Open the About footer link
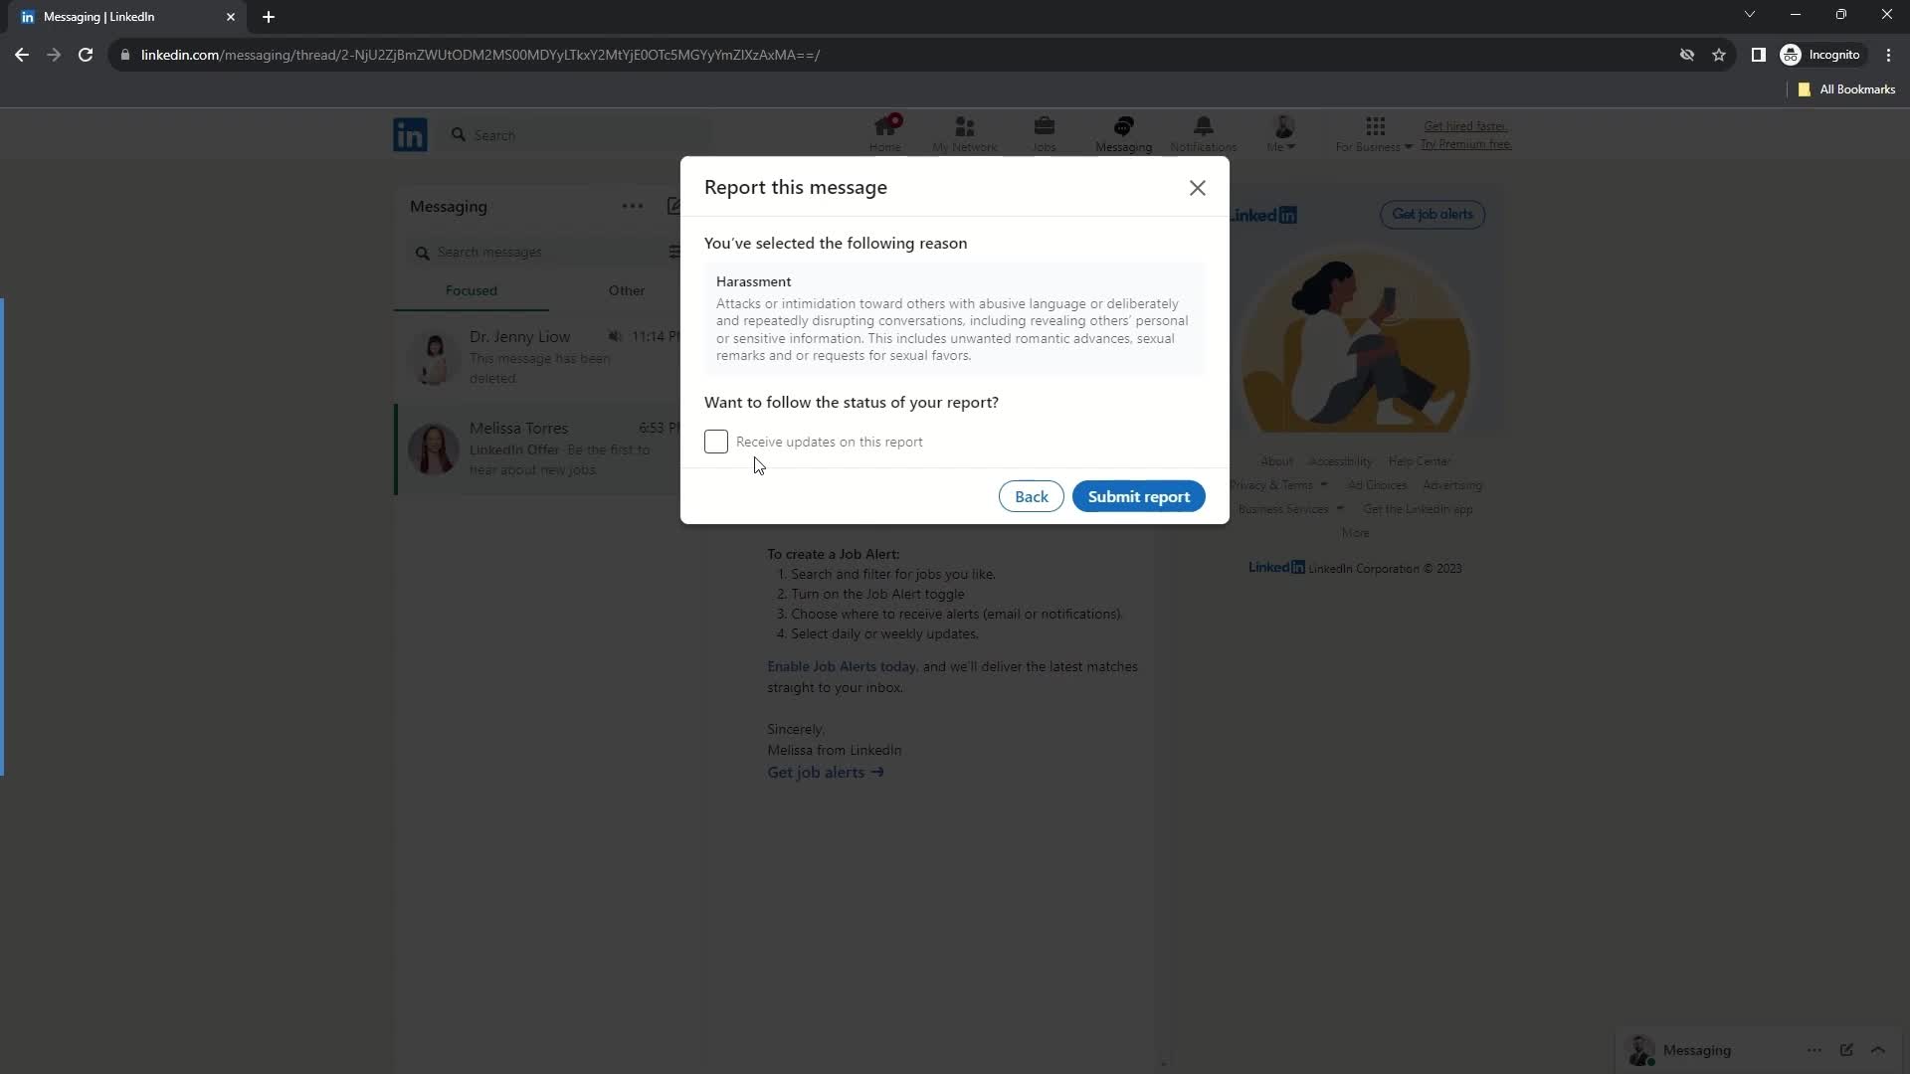Image resolution: width=1910 pixels, height=1074 pixels. [1276, 461]
